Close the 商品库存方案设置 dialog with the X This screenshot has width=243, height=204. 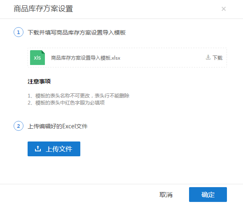pos(224,9)
